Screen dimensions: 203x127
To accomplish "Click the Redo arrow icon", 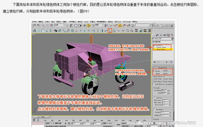I will pyautogui.click(x=38, y=26).
